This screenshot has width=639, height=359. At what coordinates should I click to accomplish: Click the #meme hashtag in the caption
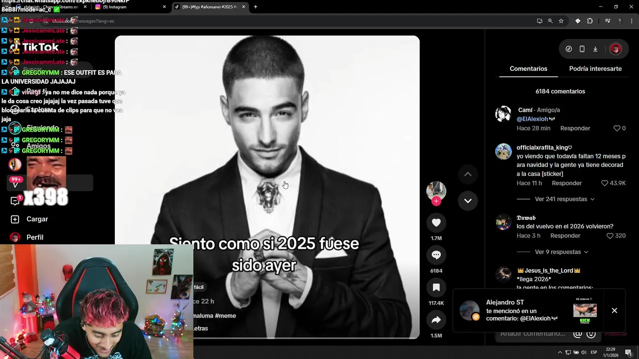(225, 316)
